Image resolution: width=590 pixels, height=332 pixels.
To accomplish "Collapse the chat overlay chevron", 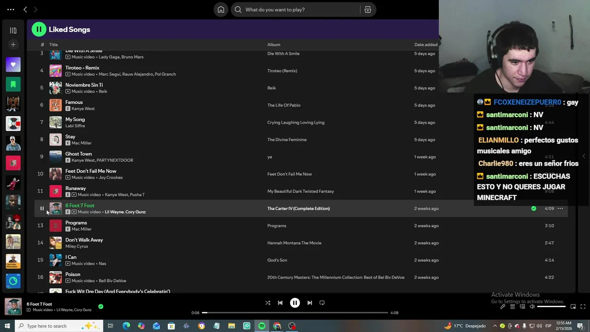I will pos(584,156).
